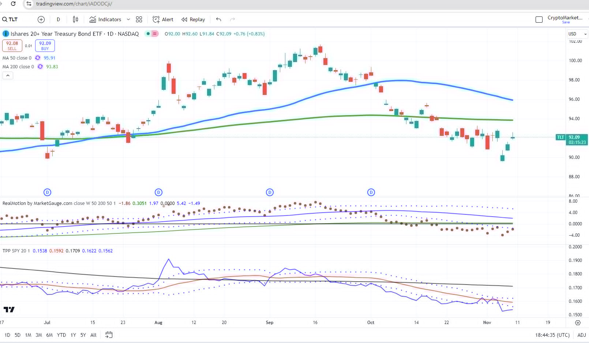Click the Save link under layout name
Viewport: 589px width, 343px height.
[x=566, y=22]
